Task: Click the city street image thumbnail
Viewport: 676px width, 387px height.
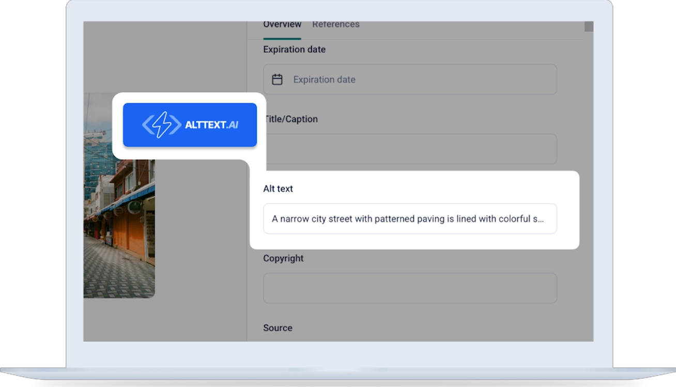Action: pos(119,195)
